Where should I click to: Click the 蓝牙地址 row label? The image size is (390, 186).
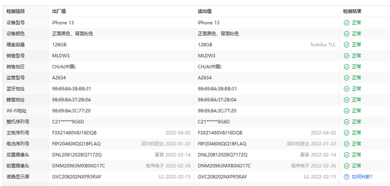(16, 89)
